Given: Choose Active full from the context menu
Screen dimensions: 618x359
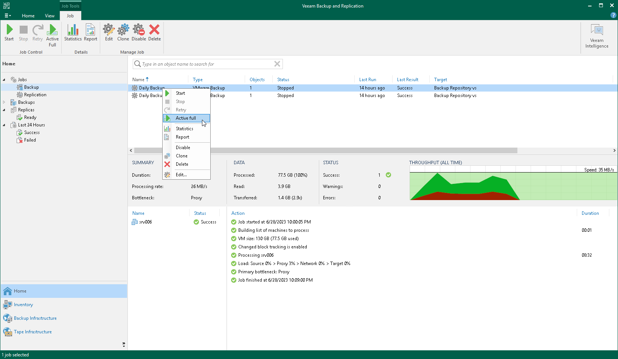Looking at the screenshot, I should [185, 118].
